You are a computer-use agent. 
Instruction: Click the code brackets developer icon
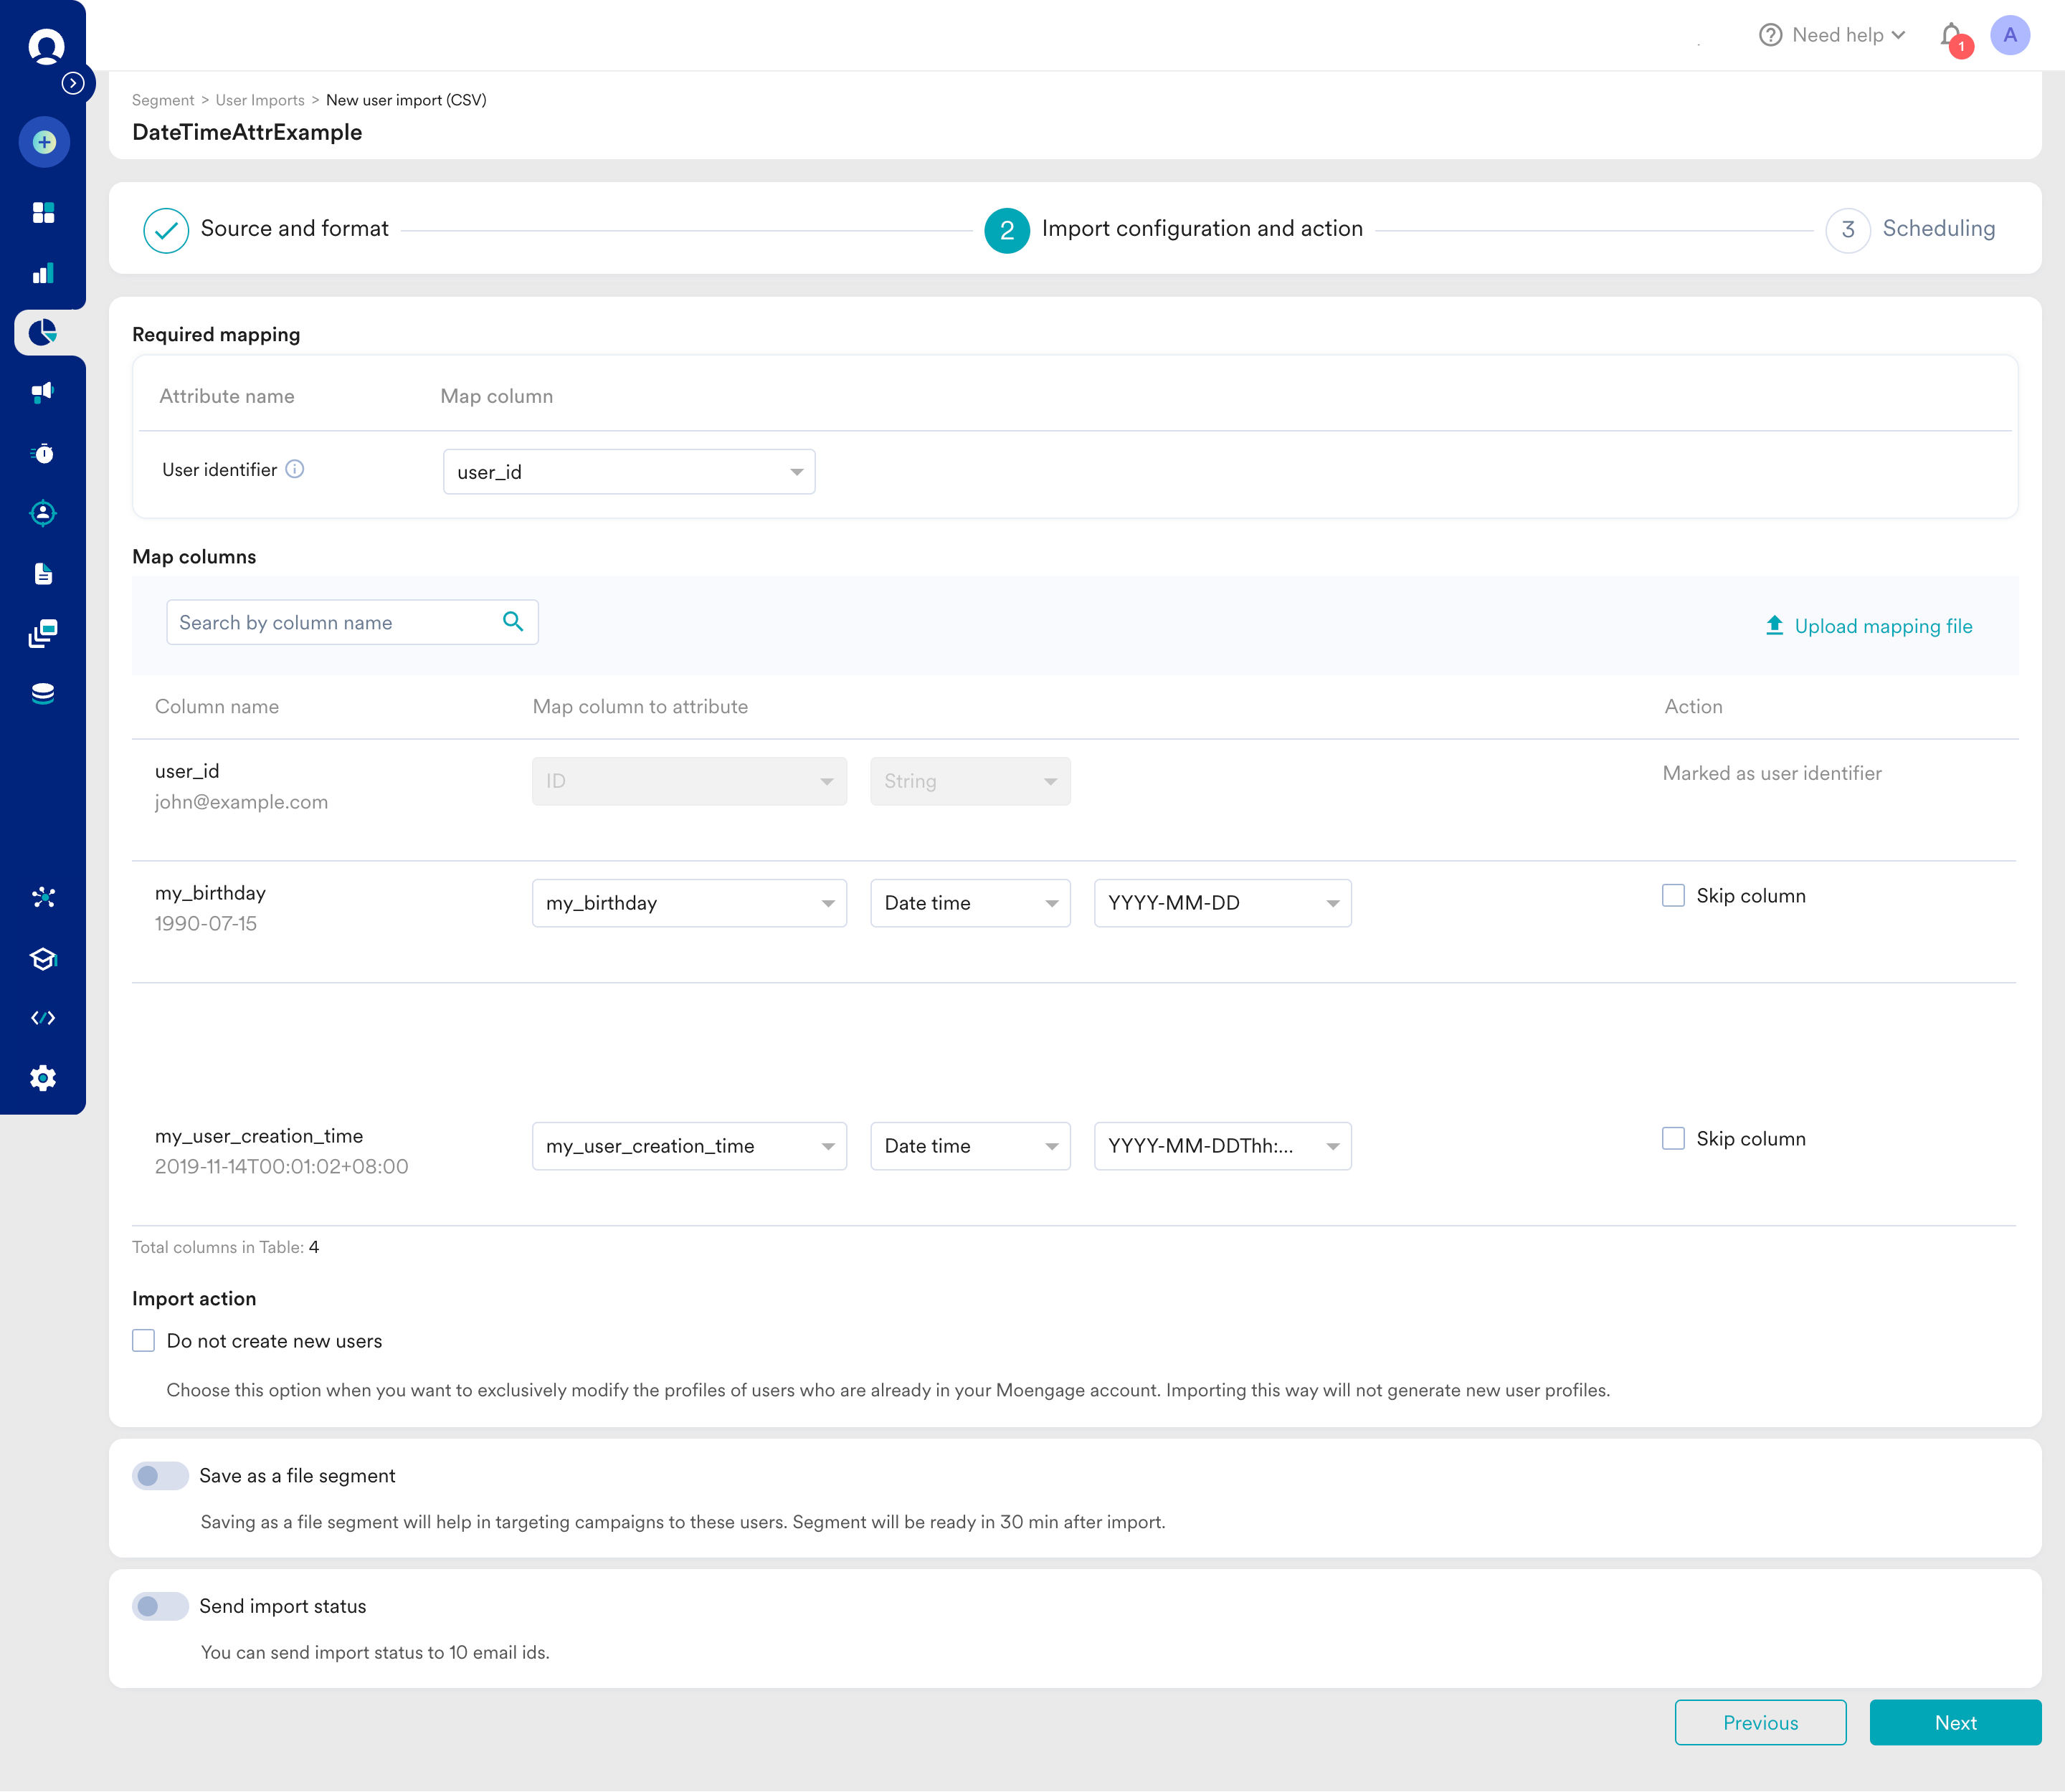point(43,1018)
